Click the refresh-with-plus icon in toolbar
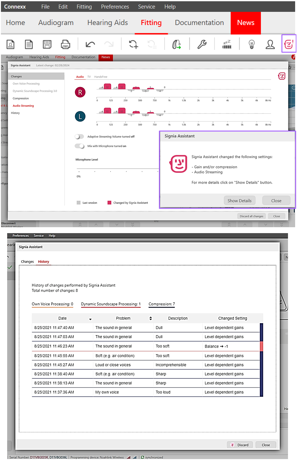 coord(133,45)
